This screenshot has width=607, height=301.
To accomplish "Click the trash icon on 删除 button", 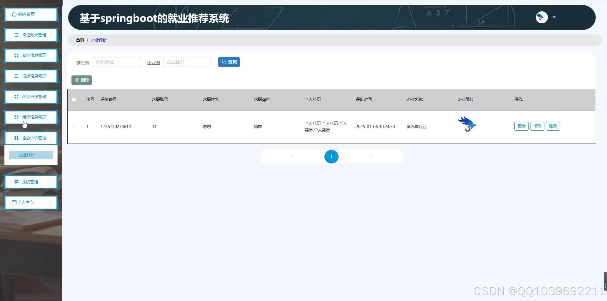I will (77, 80).
